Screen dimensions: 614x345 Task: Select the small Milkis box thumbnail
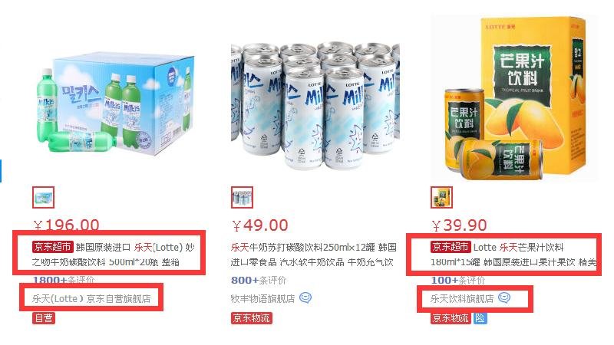click(x=43, y=198)
